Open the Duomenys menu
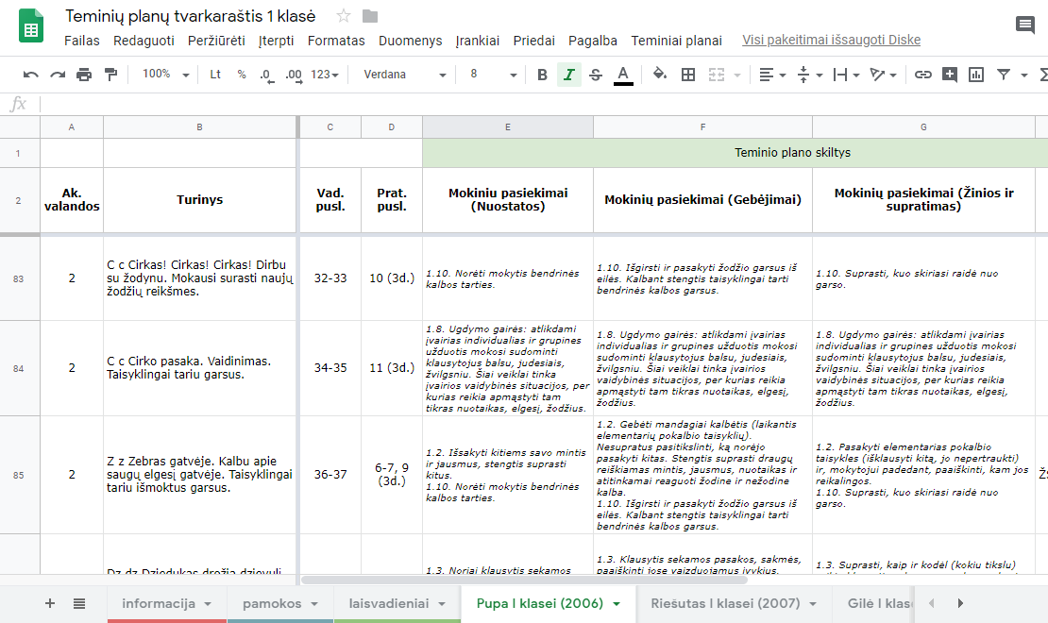 point(411,41)
